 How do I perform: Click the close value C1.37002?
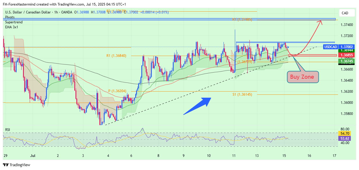coord(131,12)
